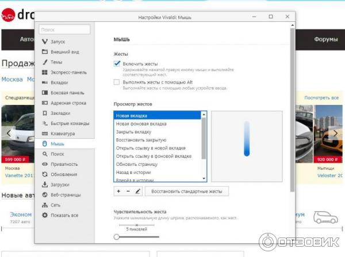Select the Закрыть вкладку gesture
This screenshot has width=345, height=257.
tap(157, 132)
